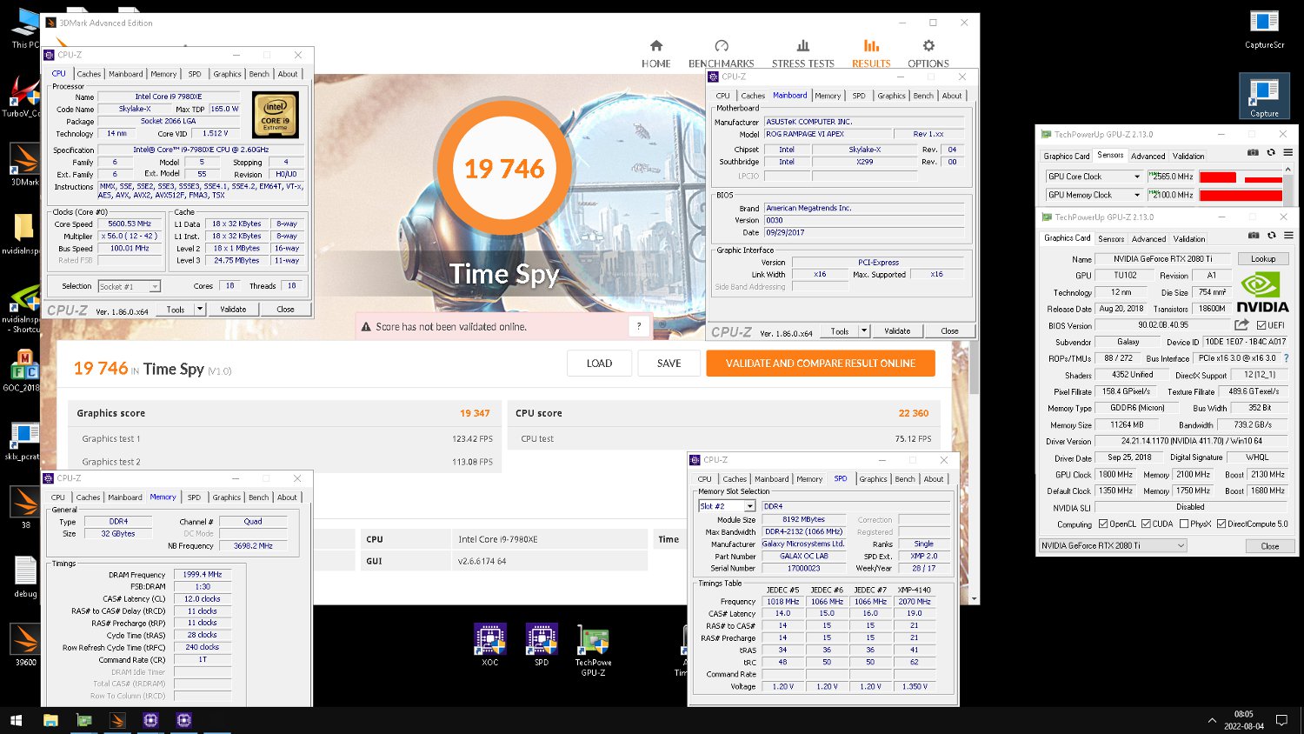Open Validation tab in GPU-Z Sensors window
Viewport: 1304px width, 734px height.
pos(1188,156)
